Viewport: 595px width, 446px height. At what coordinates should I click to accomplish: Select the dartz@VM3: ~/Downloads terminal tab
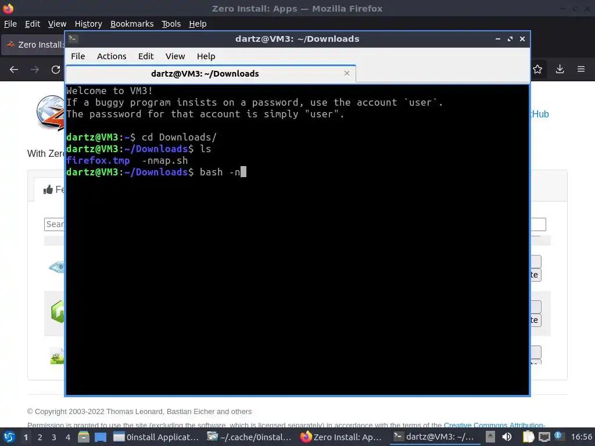tap(210, 74)
